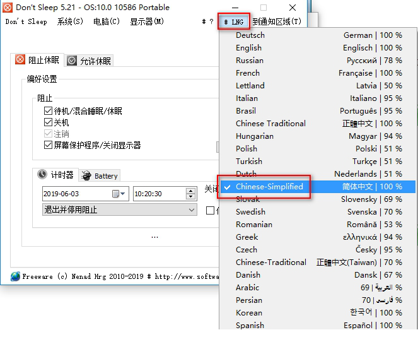Image resolution: width=418 pixels, height=342 pixels.
Task: Open the 显示器(M) menu
Action: tap(147, 21)
